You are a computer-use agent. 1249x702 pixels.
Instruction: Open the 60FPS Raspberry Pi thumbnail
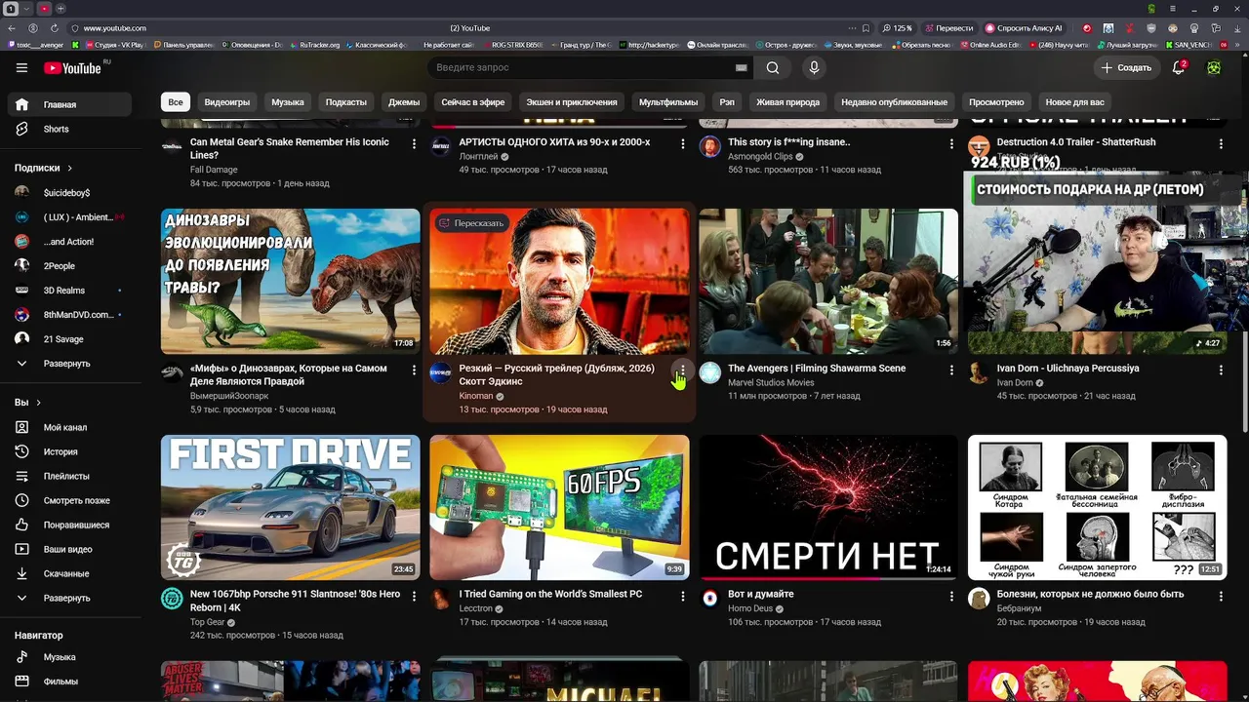[x=559, y=507]
